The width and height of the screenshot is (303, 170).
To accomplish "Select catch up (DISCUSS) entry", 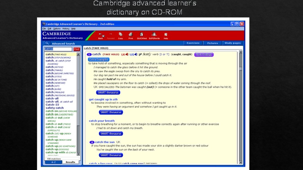I will 57,149.
